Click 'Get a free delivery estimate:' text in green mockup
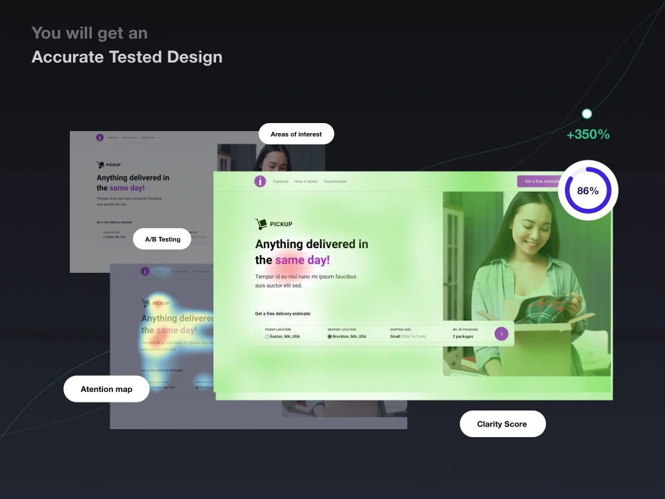Screen dimensions: 665x499 pyautogui.click(x=283, y=314)
